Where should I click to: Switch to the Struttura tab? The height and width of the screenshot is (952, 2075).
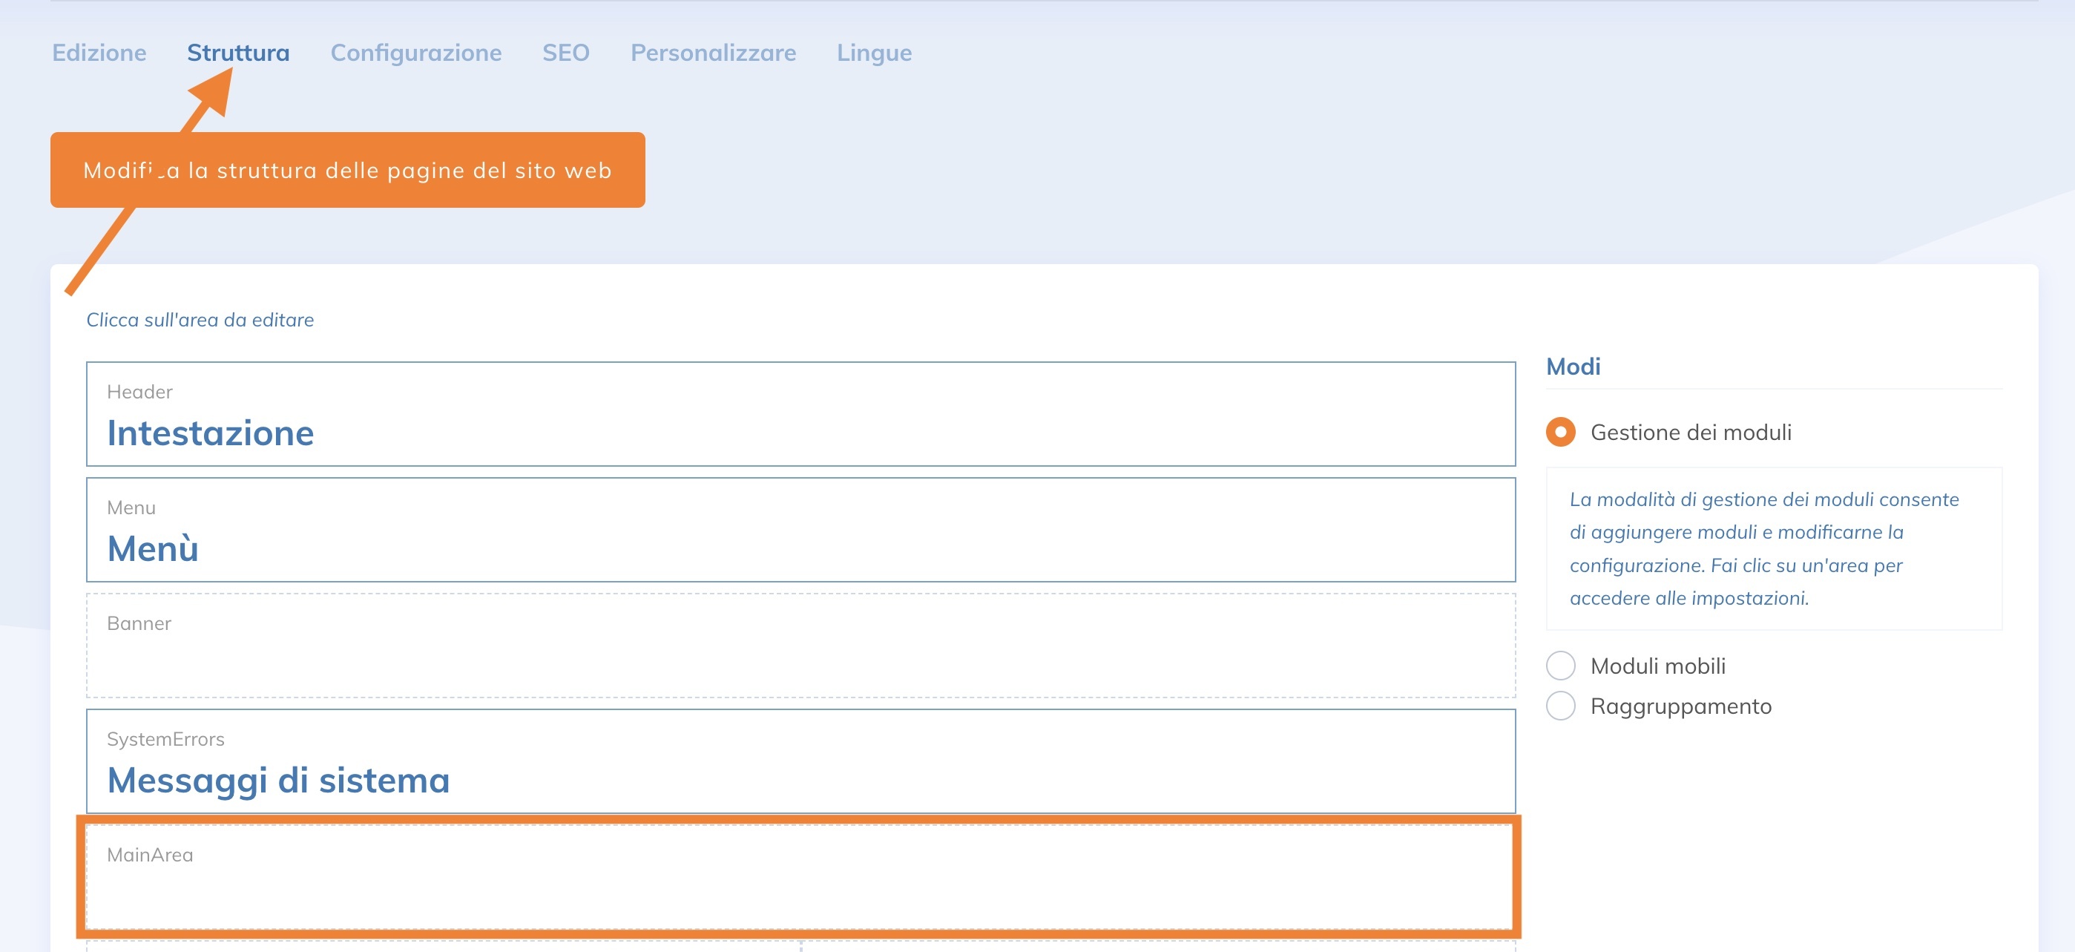(x=237, y=53)
